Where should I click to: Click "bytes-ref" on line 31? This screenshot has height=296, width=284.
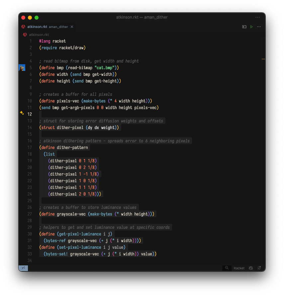click(55, 241)
